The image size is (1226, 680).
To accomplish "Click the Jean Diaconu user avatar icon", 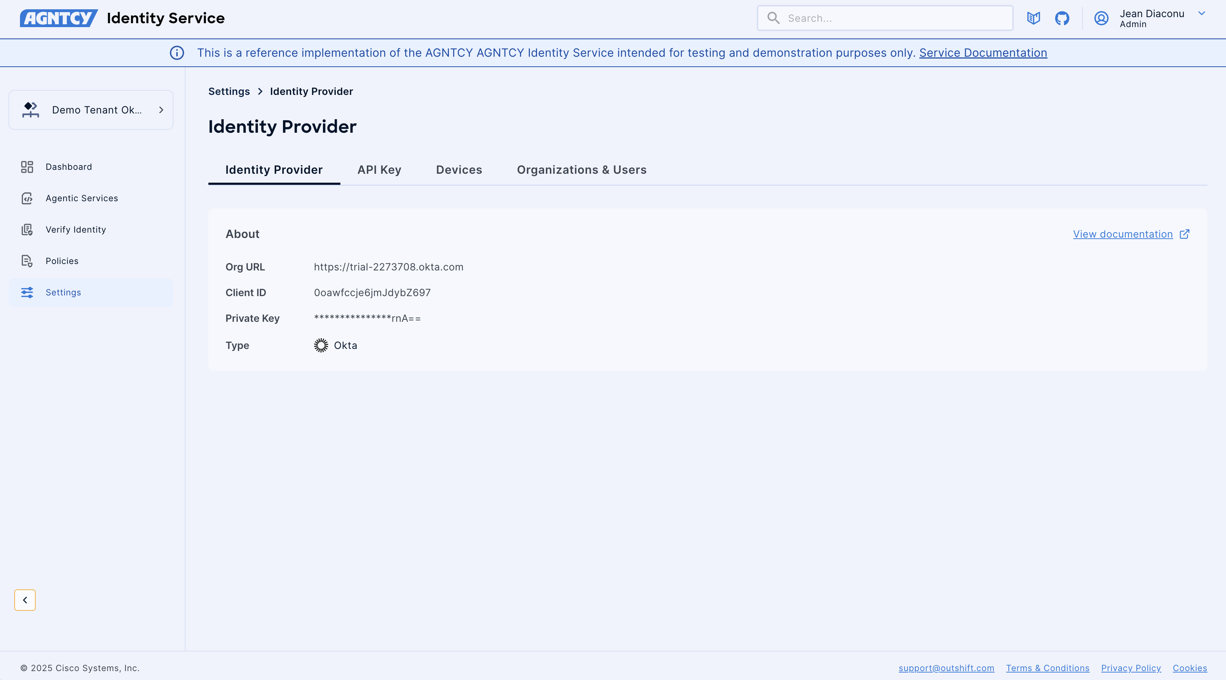I will (1101, 19).
